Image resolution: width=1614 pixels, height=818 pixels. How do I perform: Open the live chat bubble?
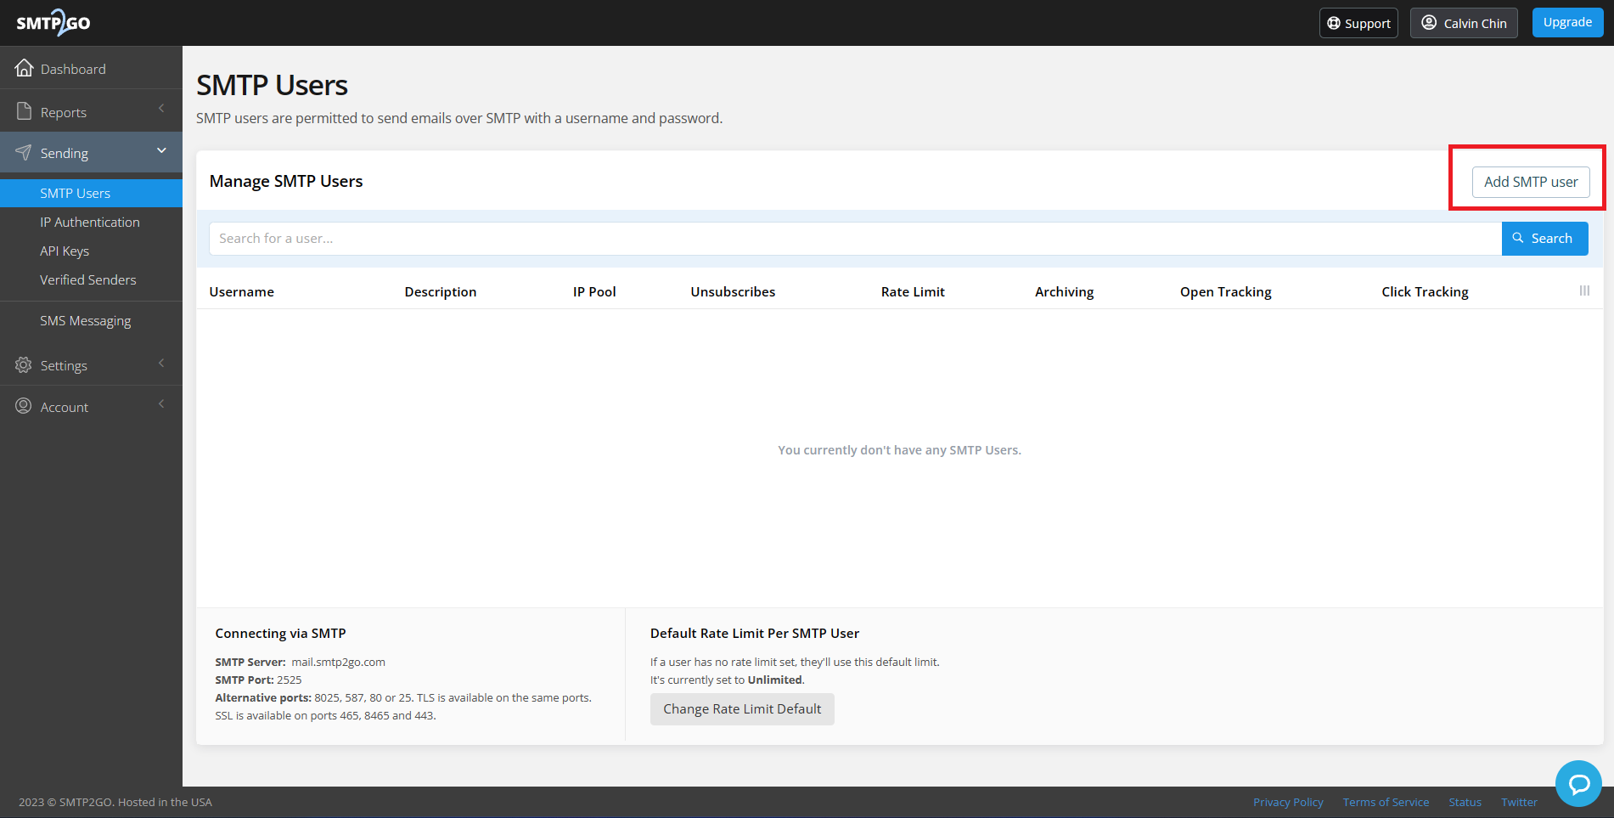1578,783
